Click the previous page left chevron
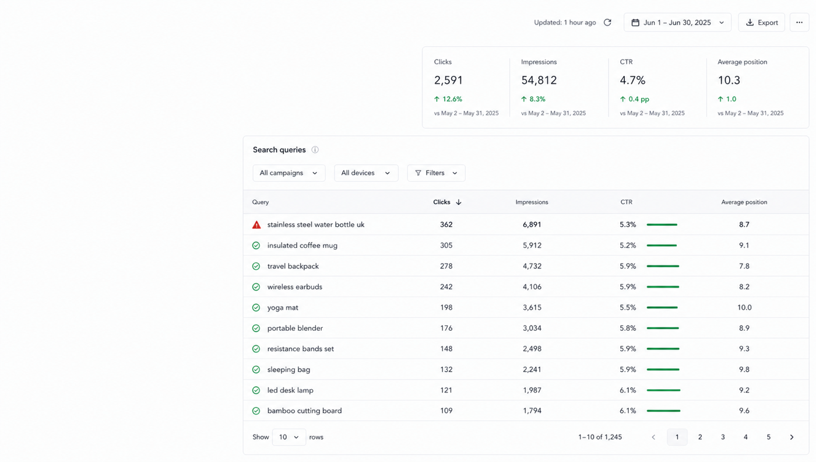The width and height of the screenshot is (816, 462). tap(653, 437)
